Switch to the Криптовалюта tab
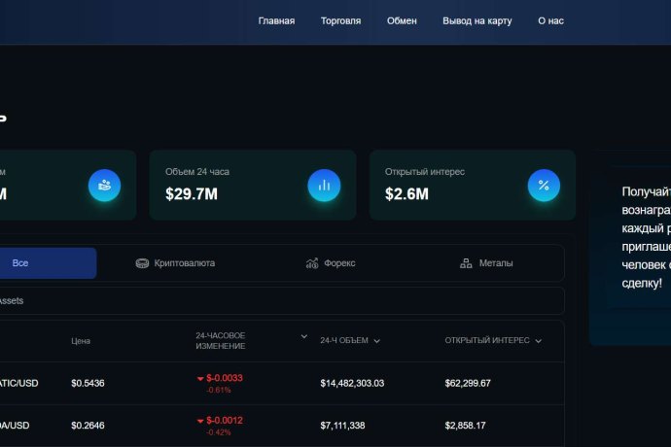This screenshot has width=671, height=447. [x=175, y=263]
